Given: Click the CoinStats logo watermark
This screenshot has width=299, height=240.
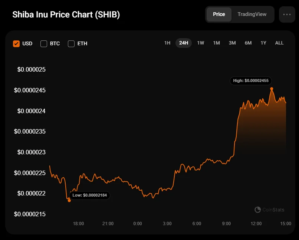Looking at the screenshot, I should [x=270, y=210].
